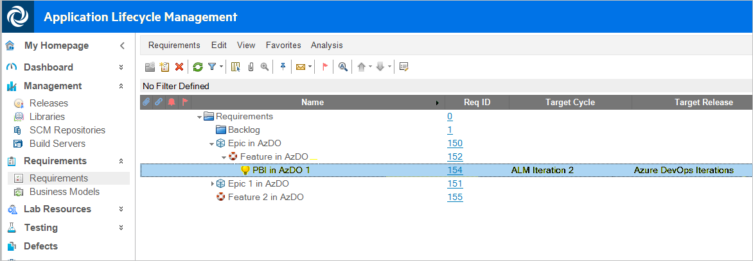Open the View menu
The width and height of the screenshot is (753, 261).
pyautogui.click(x=246, y=45)
